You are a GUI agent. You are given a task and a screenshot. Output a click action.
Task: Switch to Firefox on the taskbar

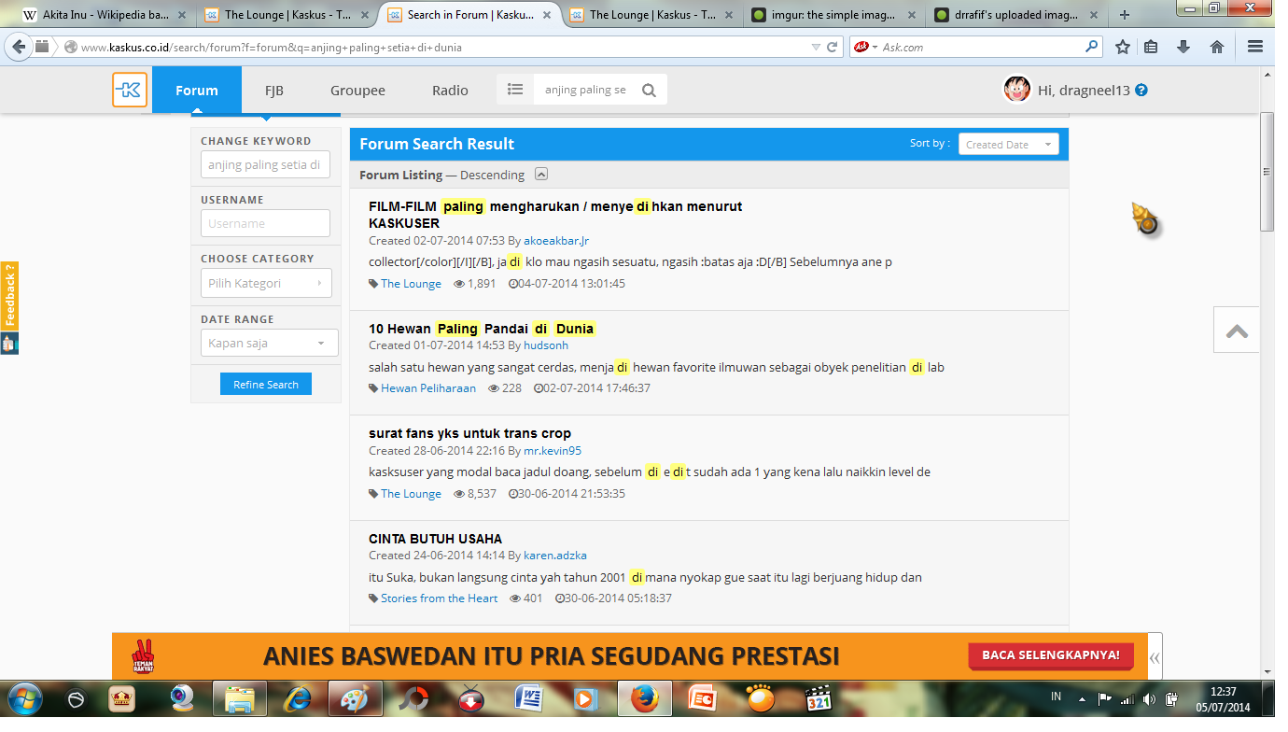click(646, 698)
